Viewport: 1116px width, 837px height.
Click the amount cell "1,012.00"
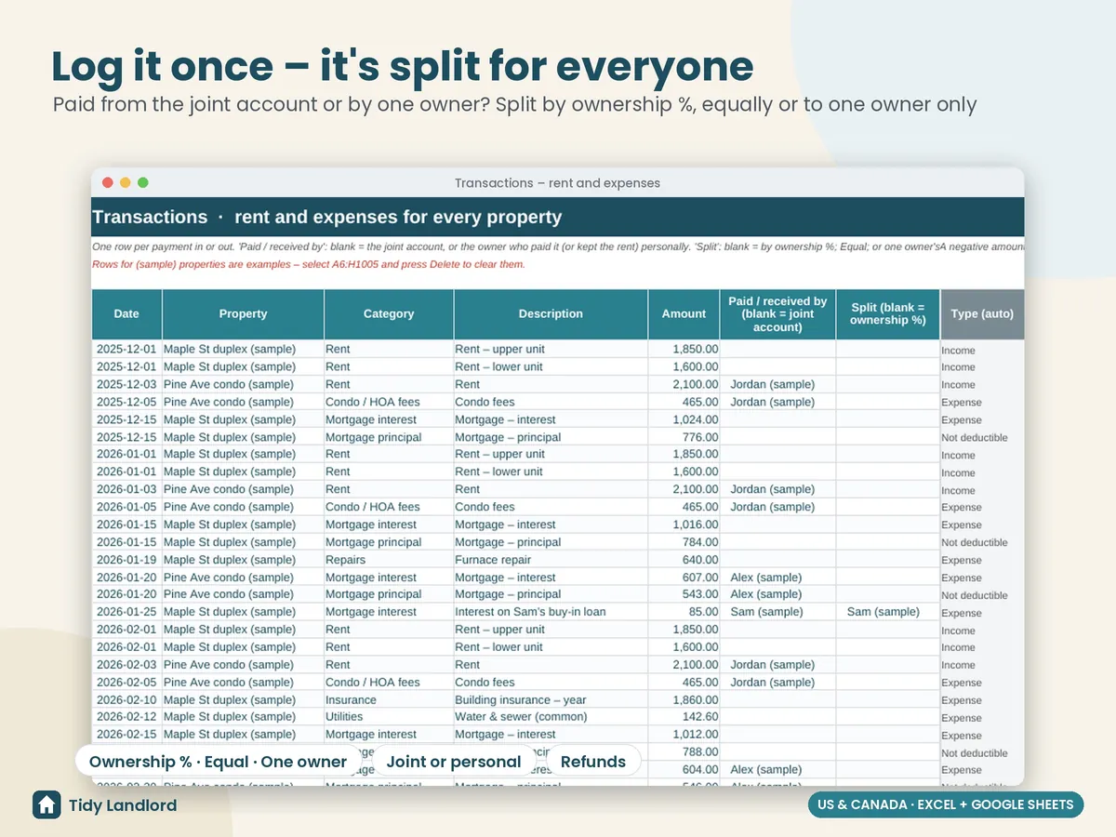click(684, 735)
